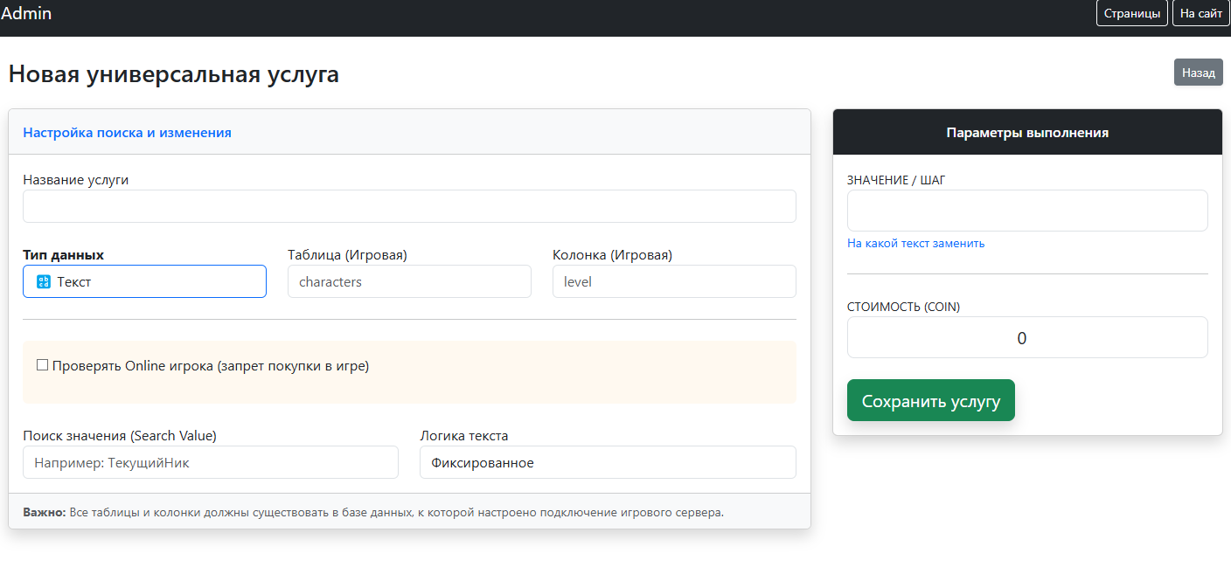This screenshot has height=581, width=1231.
Task: Click the Параметры выполнения panel header
Action: pos(1026,133)
